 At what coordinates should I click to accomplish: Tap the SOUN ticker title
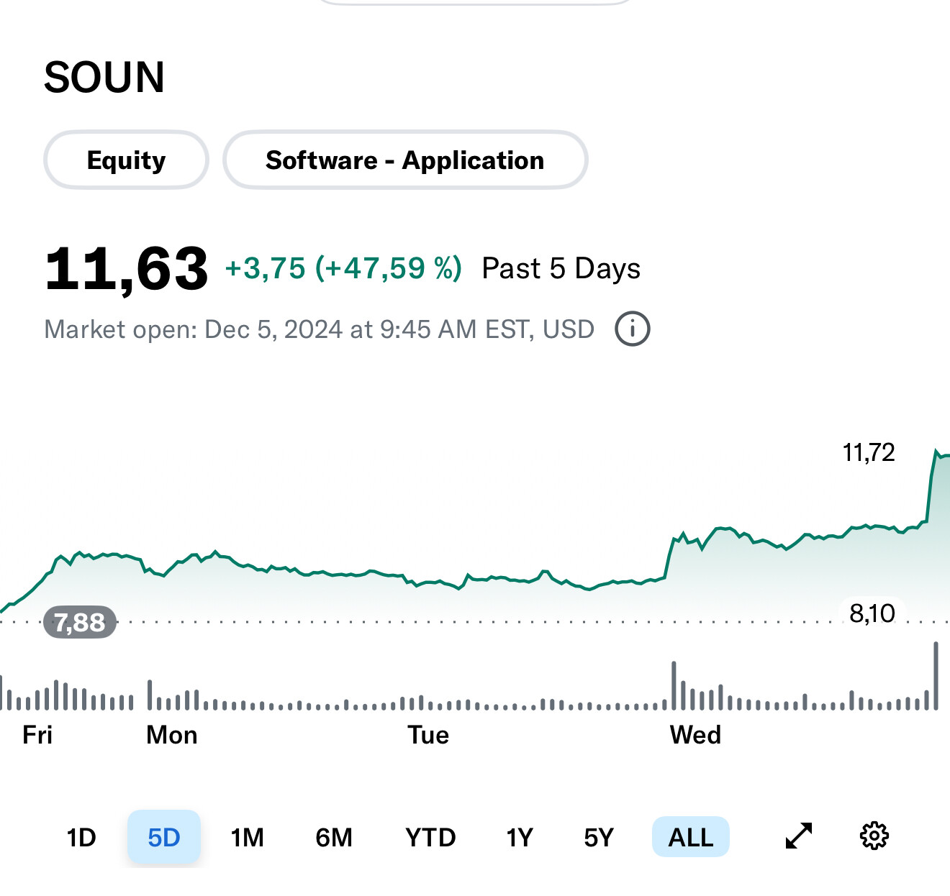pos(104,78)
